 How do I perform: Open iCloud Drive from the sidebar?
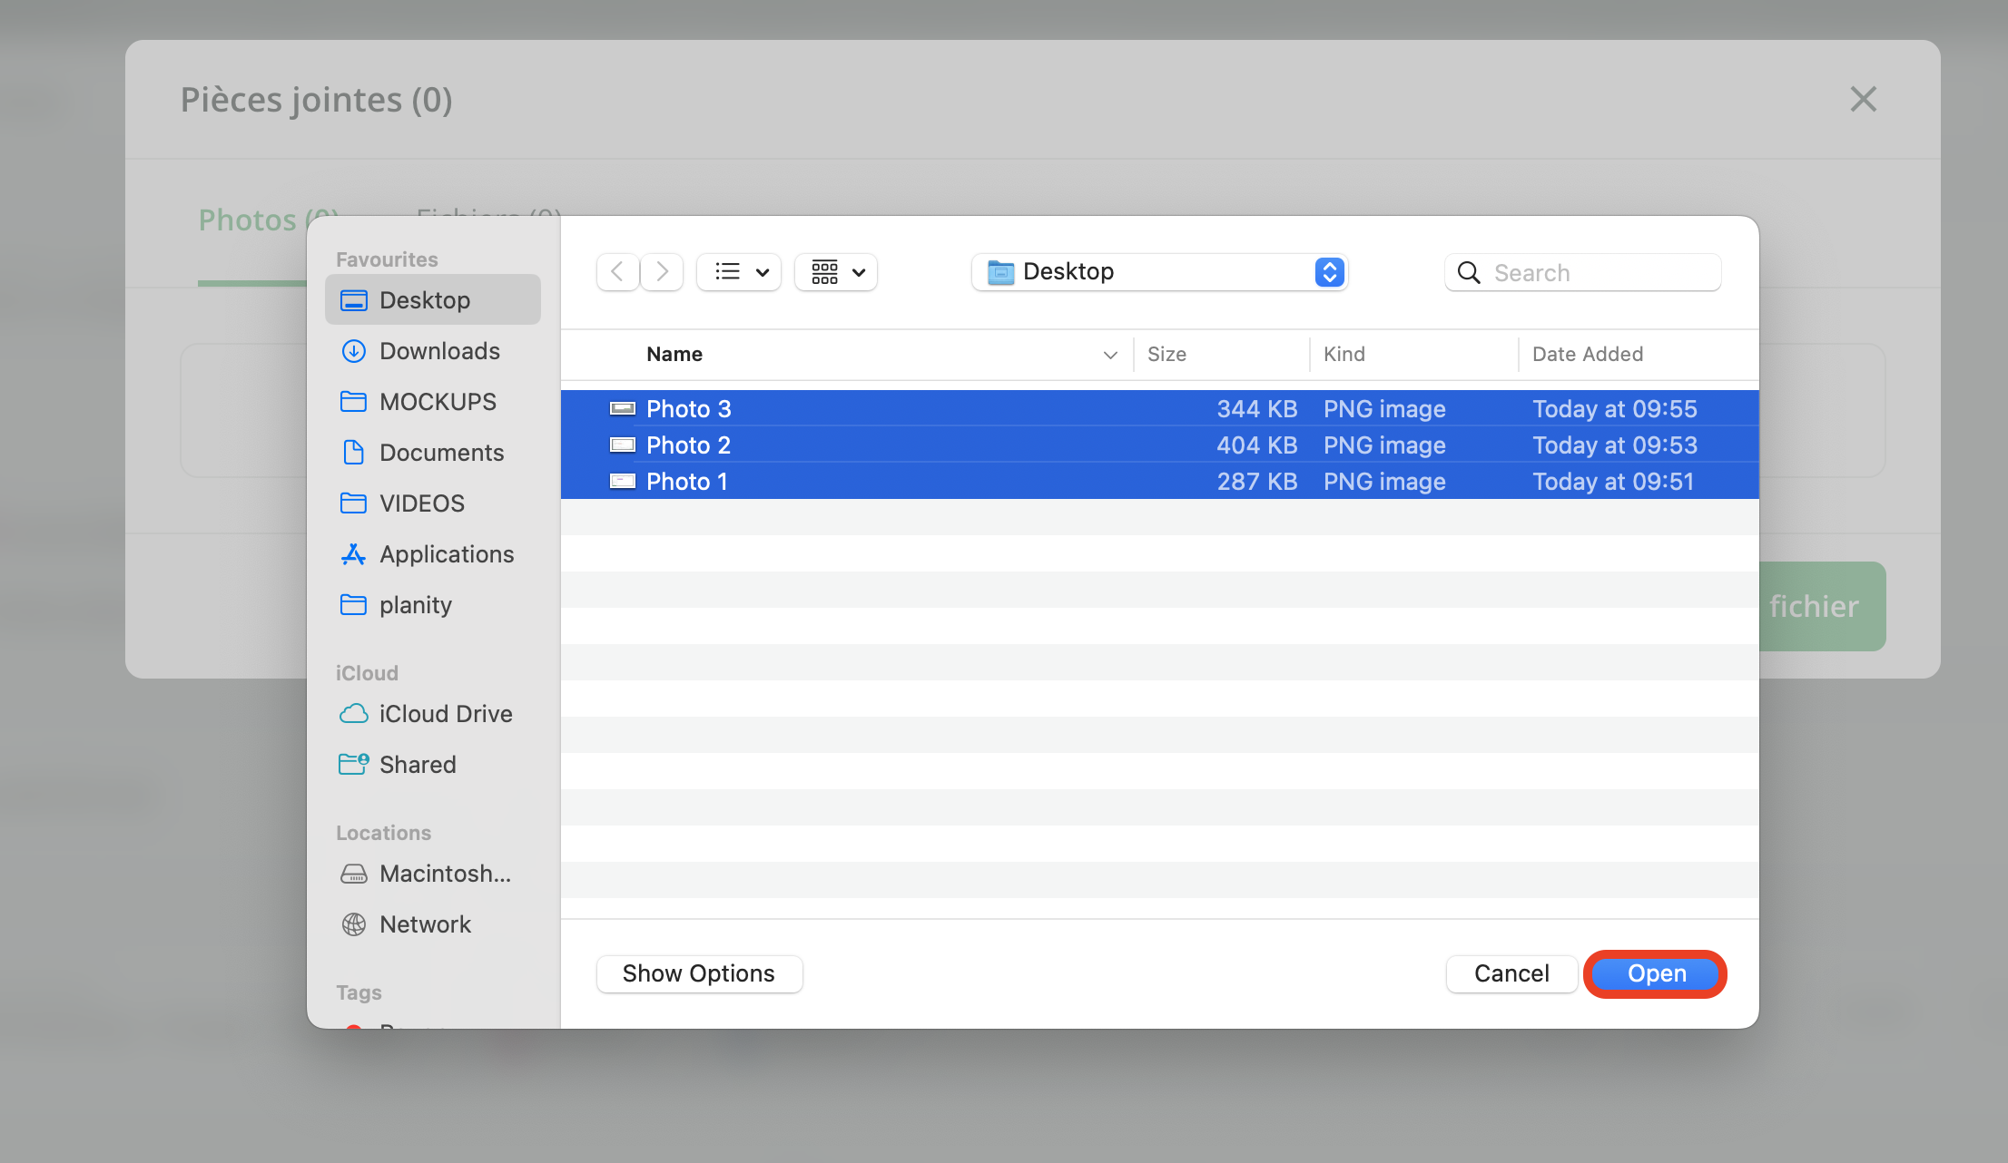pos(446,714)
